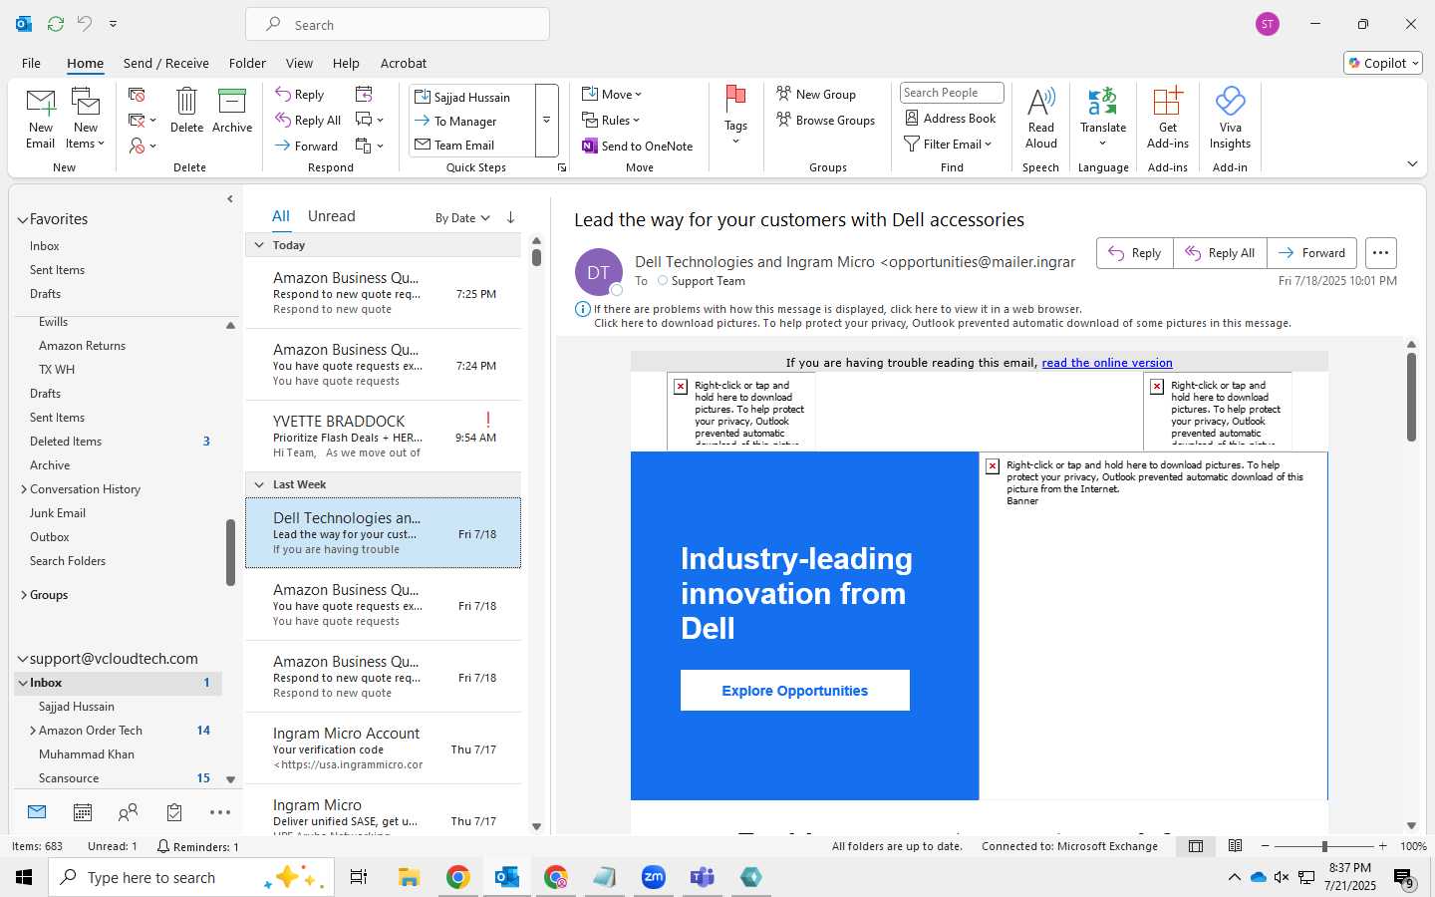Click the Search People field

(x=952, y=93)
